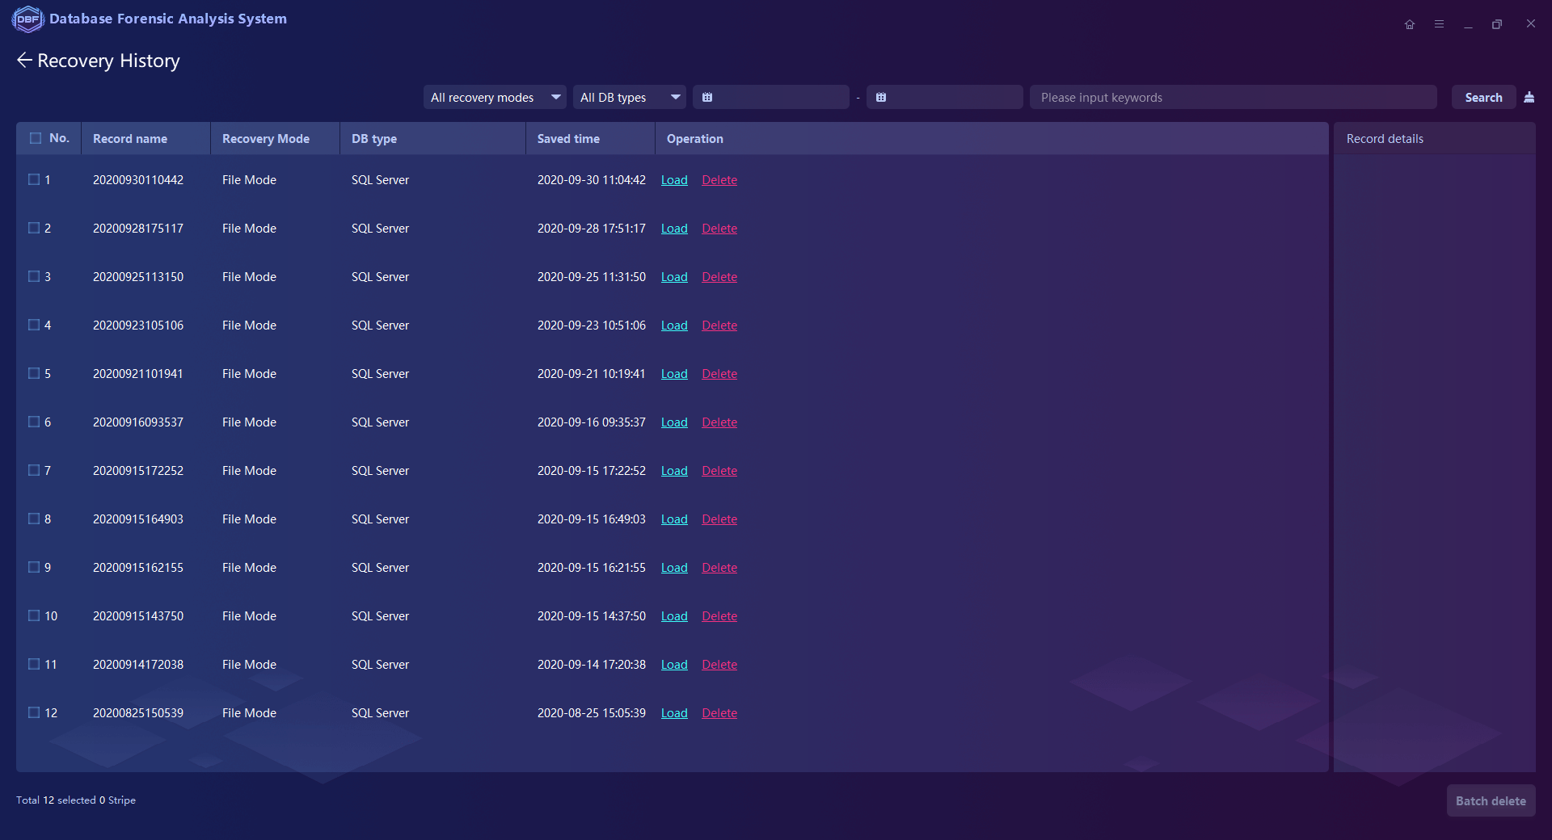Click the Recovery Mode column header

(x=266, y=139)
